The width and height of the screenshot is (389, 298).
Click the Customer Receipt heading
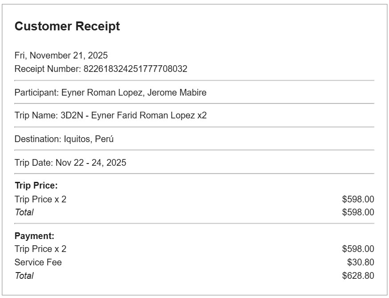click(x=67, y=26)
